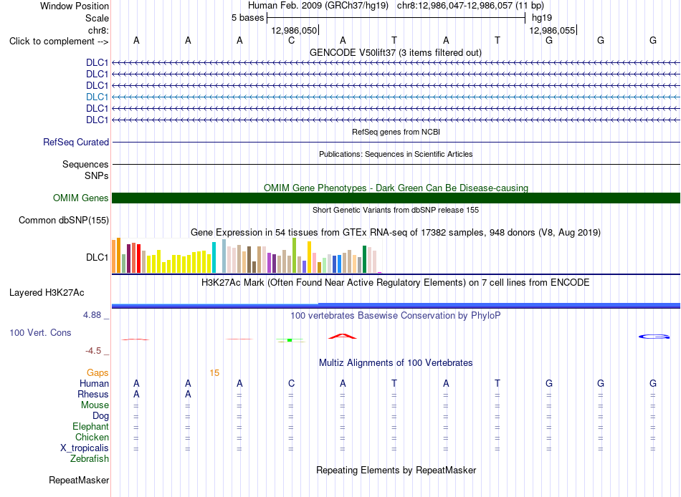Click the green PhyloP mark under base C
The width and height of the screenshot is (681, 497).
click(x=290, y=340)
